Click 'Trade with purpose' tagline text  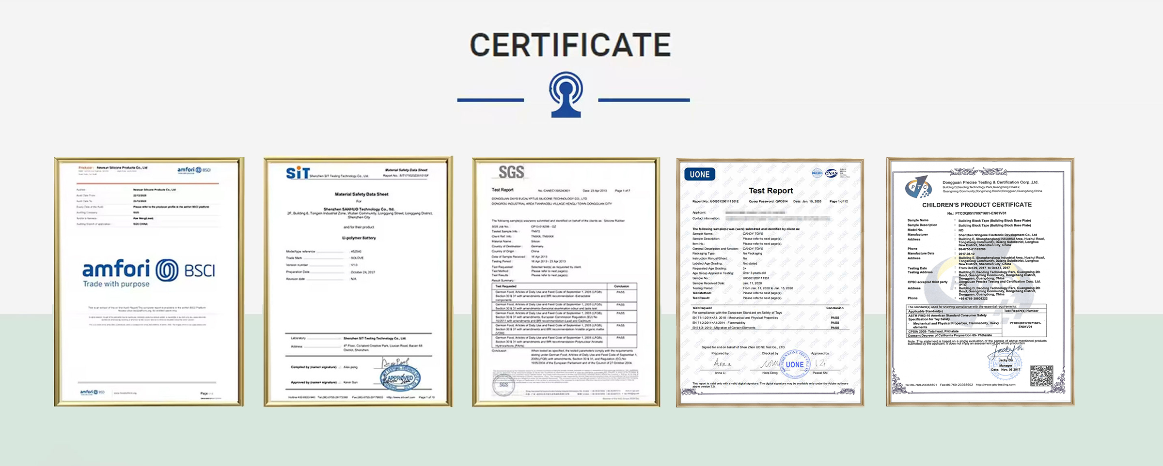(x=116, y=284)
